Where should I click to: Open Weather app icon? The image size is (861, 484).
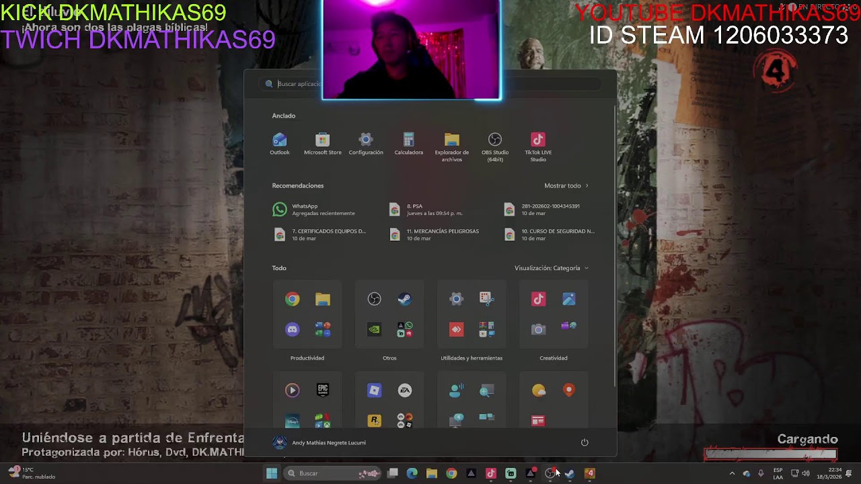[x=538, y=390]
